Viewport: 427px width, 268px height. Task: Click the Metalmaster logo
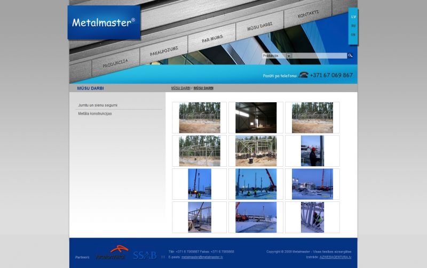tap(104, 22)
